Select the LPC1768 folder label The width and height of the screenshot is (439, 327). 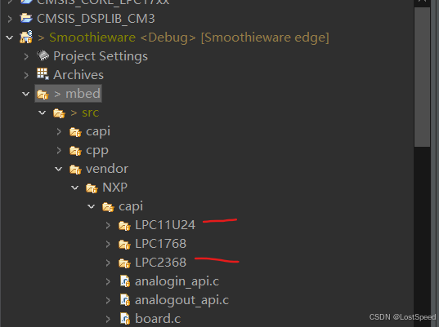161,244
